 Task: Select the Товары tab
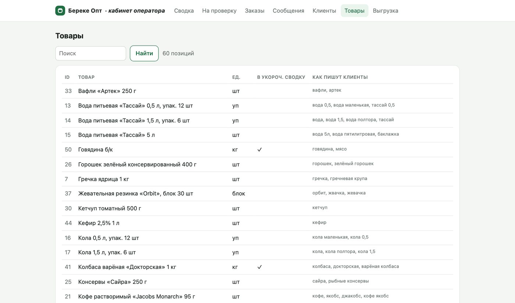pos(355,11)
